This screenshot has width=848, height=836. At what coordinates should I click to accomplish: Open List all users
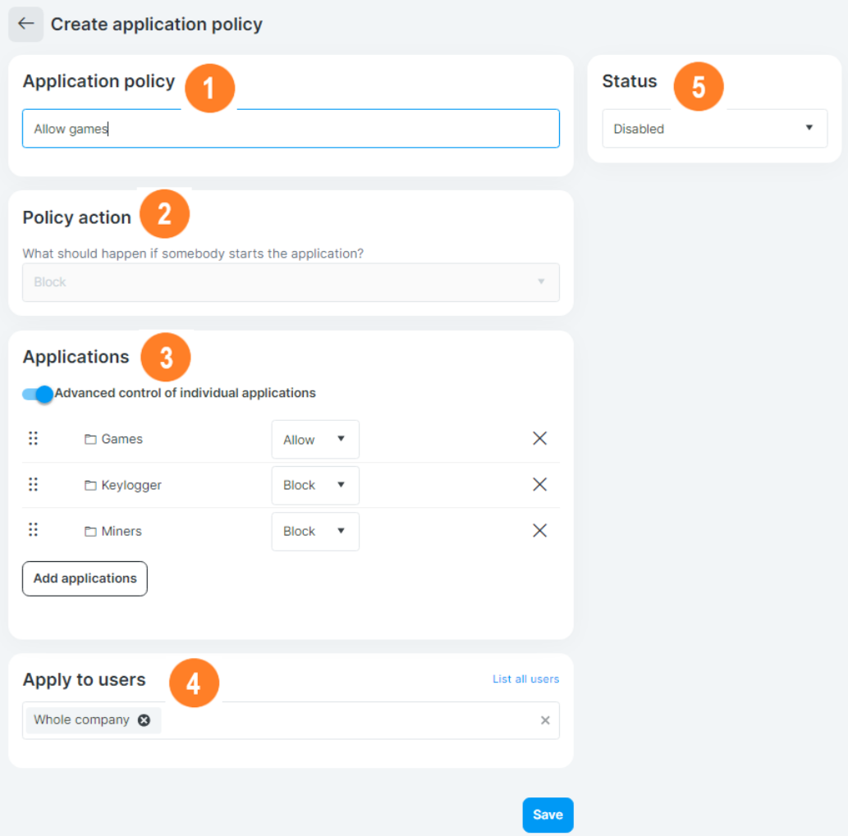coord(525,678)
